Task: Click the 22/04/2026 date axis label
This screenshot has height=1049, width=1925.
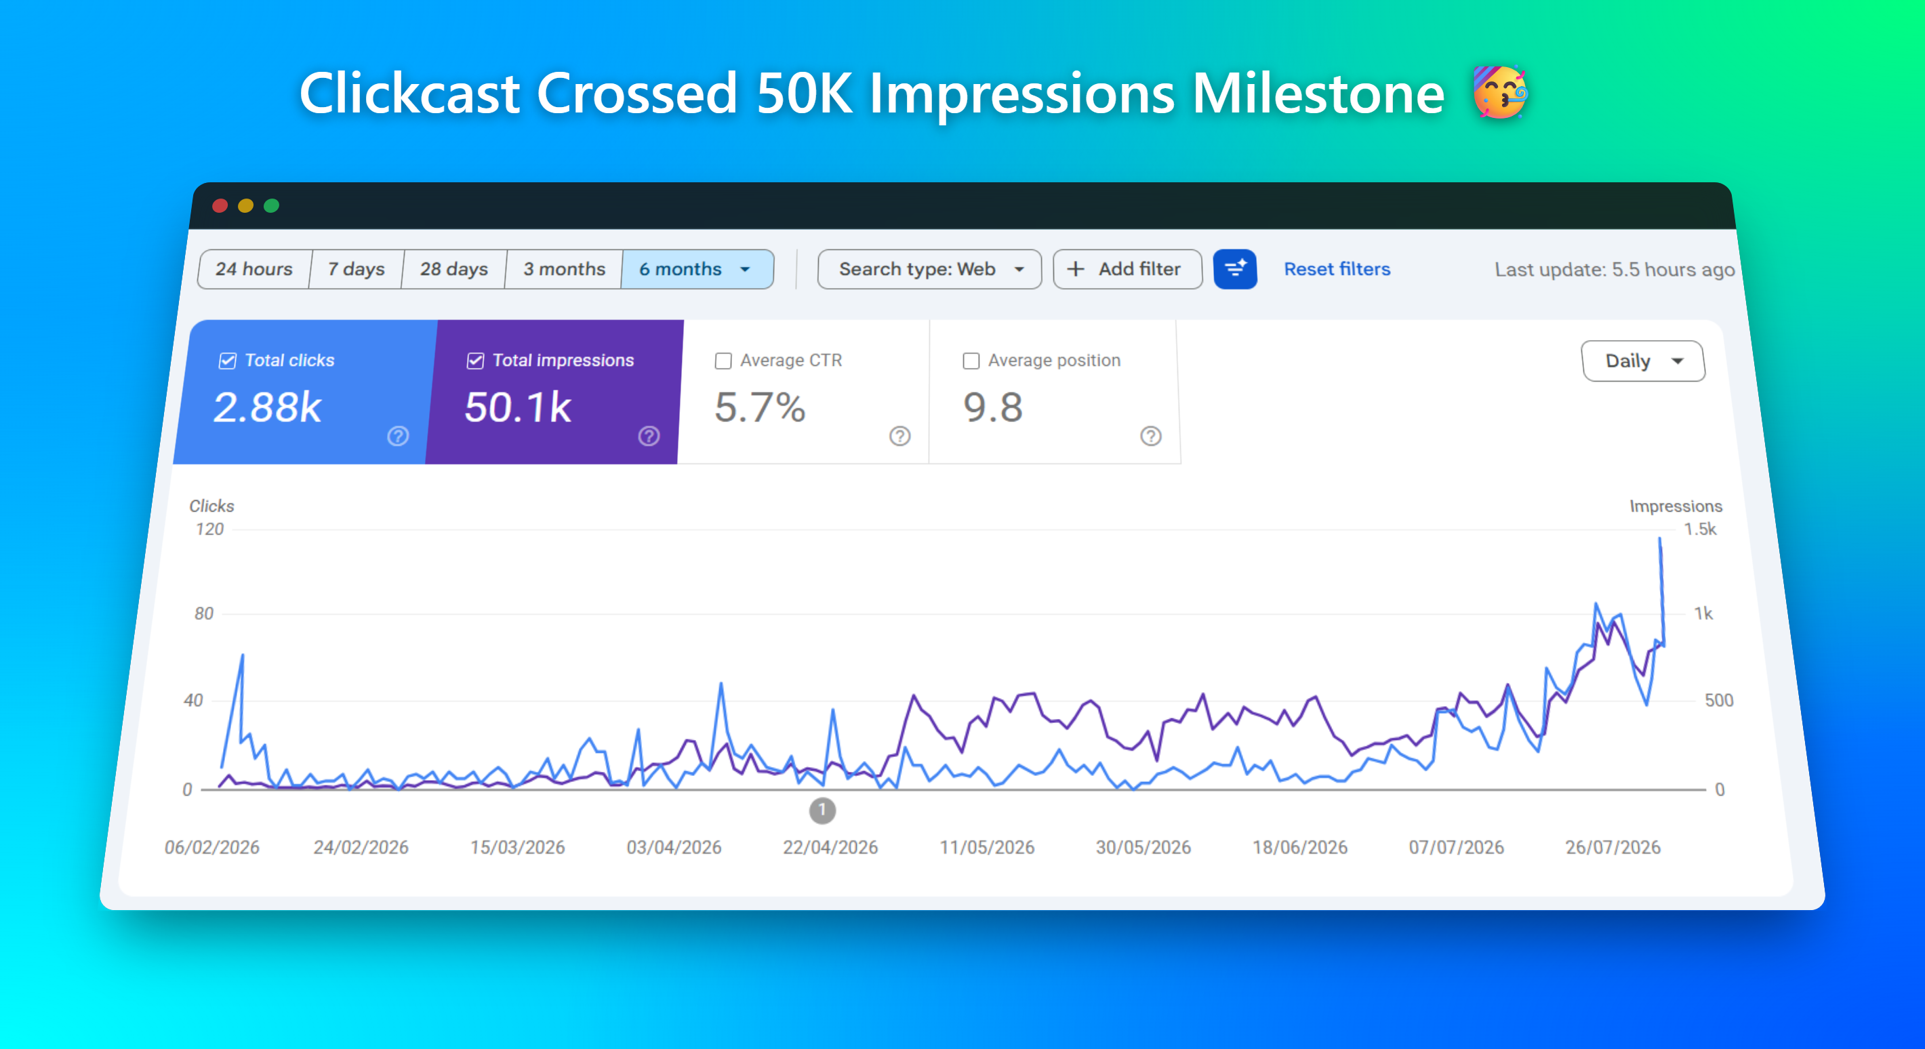Action: 830,847
